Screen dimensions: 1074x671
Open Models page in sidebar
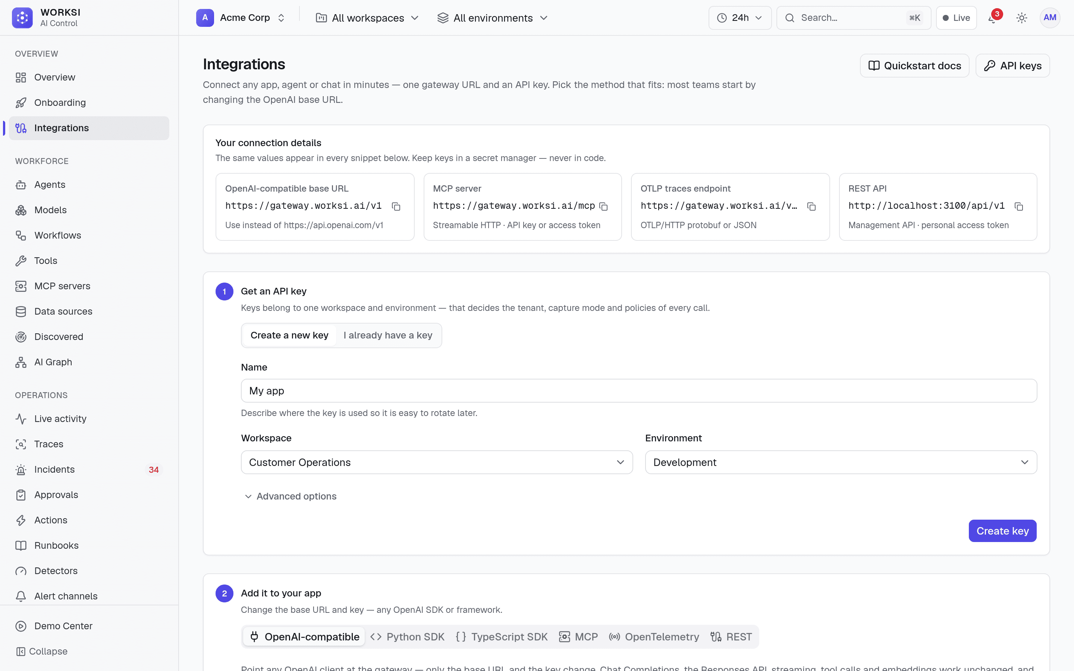pos(89,210)
